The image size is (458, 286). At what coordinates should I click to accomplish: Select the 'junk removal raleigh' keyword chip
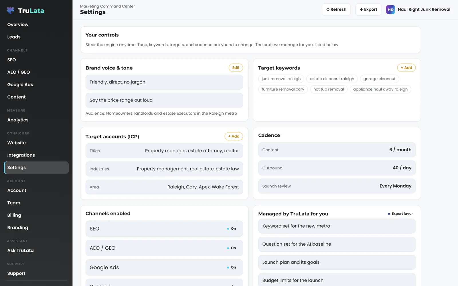click(x=281, y=79)
